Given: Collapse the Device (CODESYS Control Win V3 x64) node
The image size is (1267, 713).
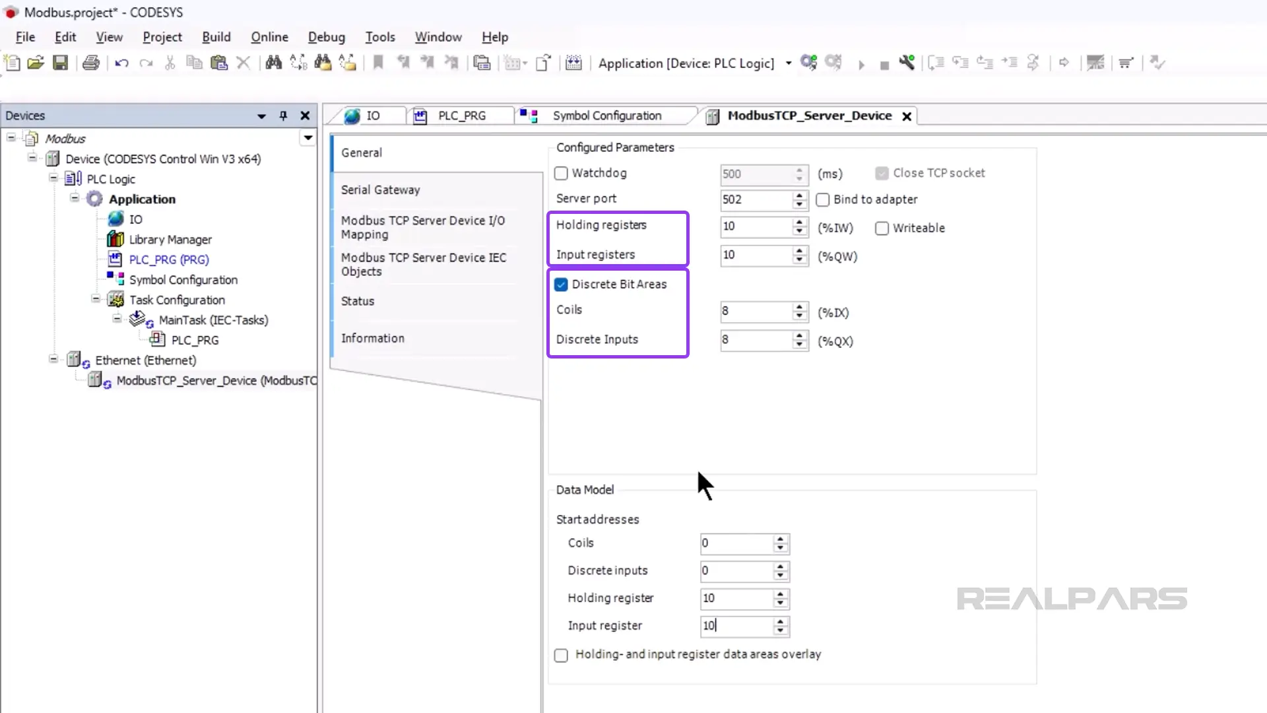Looking at the screenshot, I should pos(32,158).
